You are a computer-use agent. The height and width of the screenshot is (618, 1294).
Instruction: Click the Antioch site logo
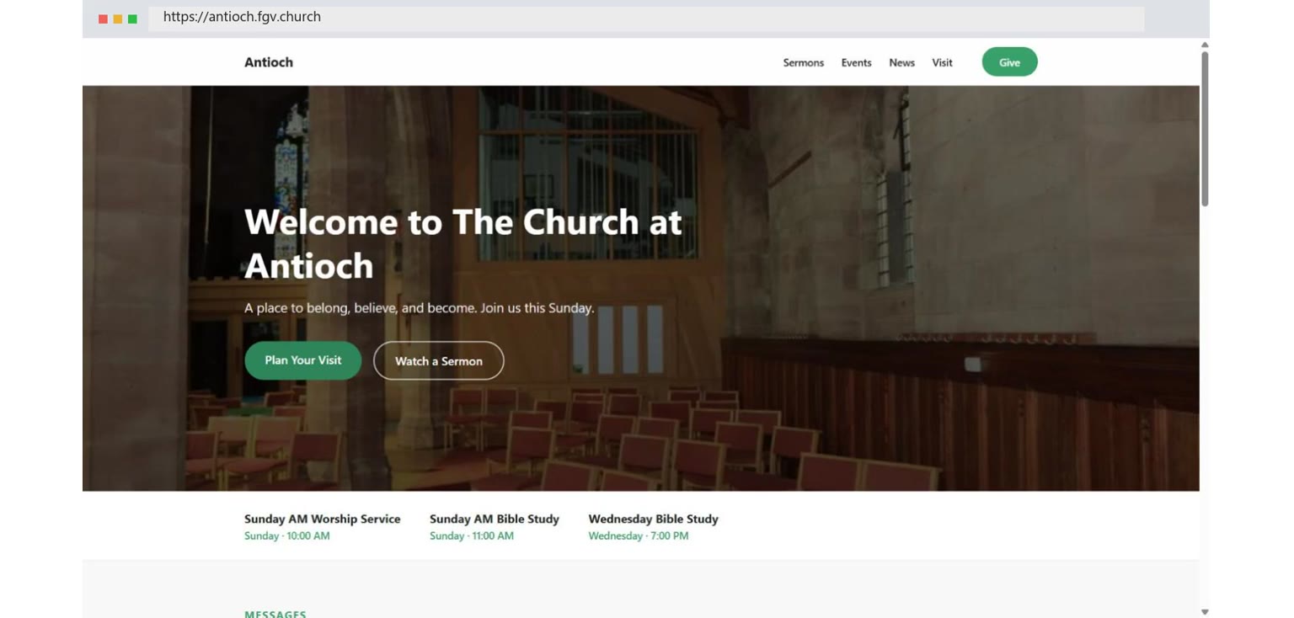269,62
